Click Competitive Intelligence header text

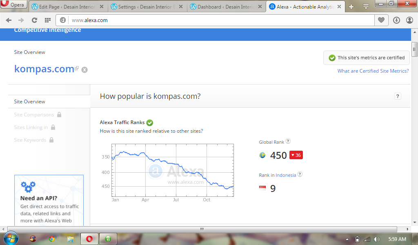pyautogui.click(x=47, y=30)
